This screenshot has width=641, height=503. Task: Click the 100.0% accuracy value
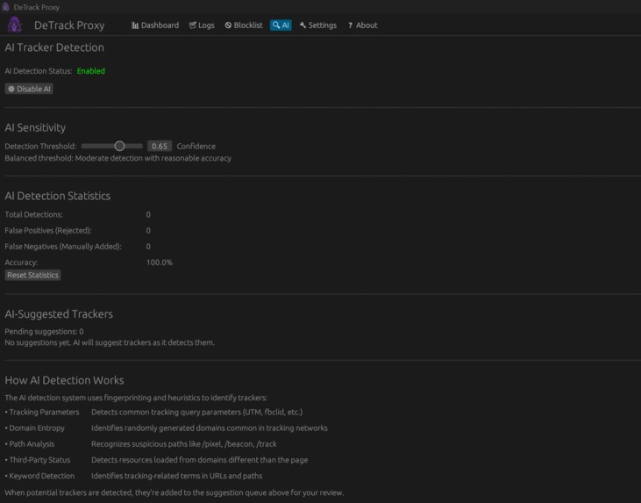coord(160,262)
